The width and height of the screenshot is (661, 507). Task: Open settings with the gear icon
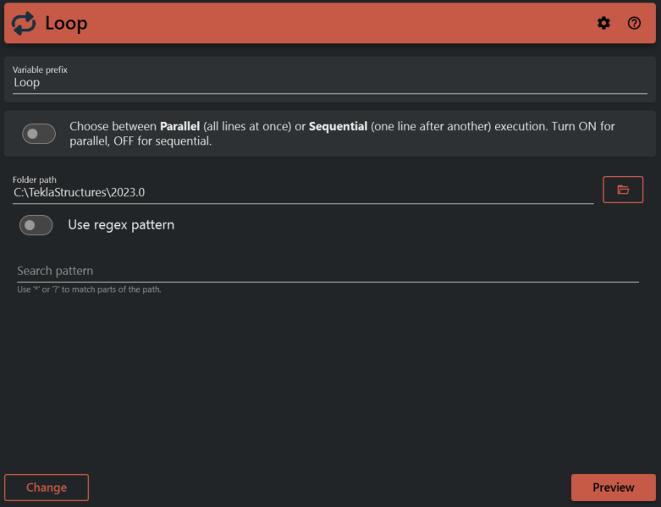(x=603, y=24)
